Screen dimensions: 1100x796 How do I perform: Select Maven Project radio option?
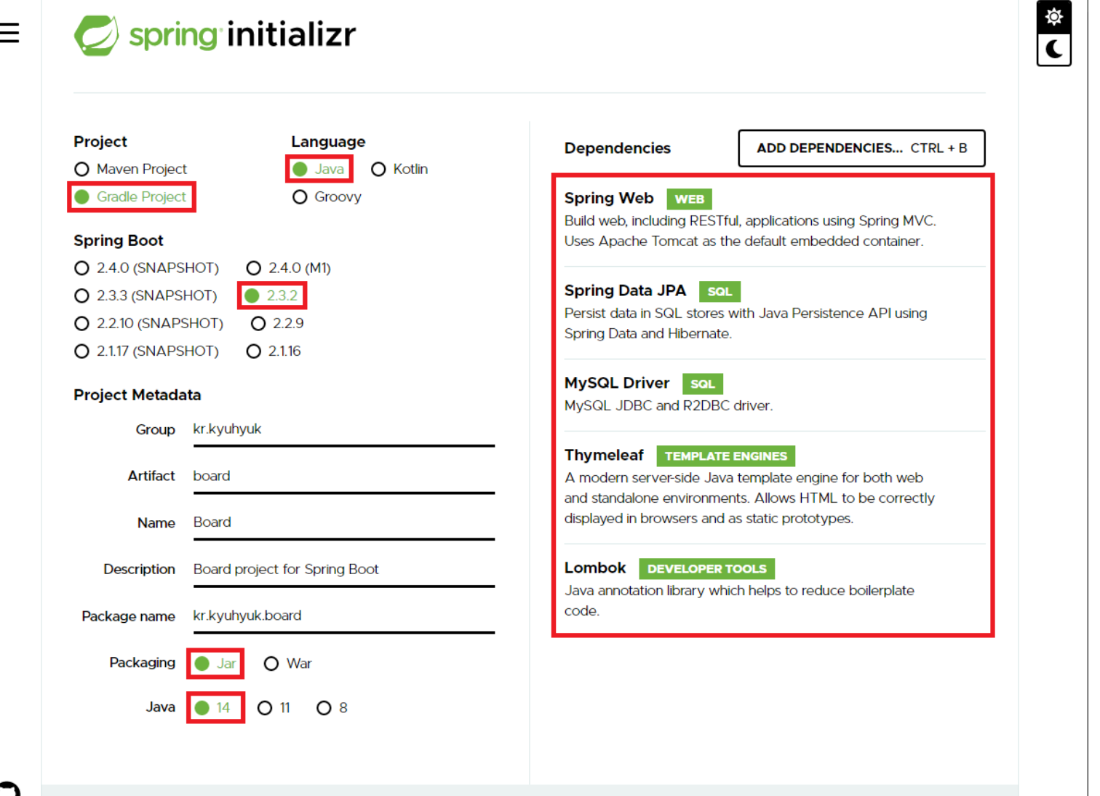click(x=131, y=169)
